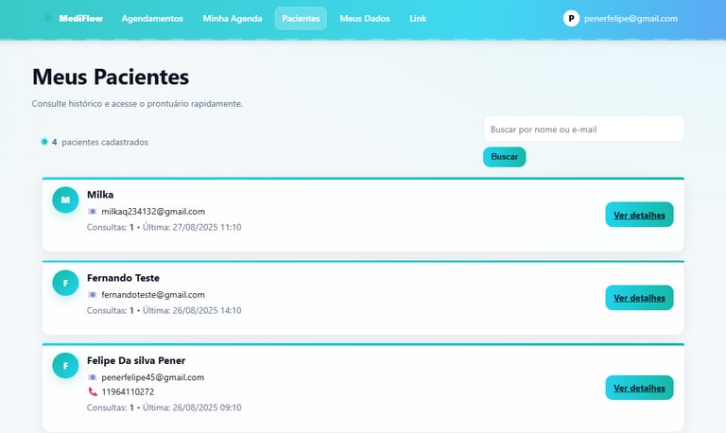Click last visit text 26/08/2025 09:10
The image size is (726, 433).
pos(206,407)
